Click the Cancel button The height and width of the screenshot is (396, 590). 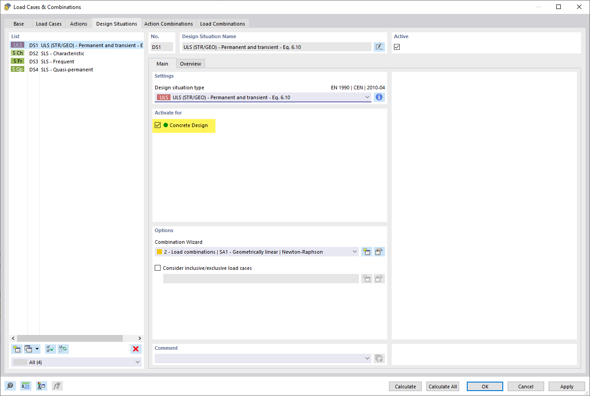tap(526, 387)
